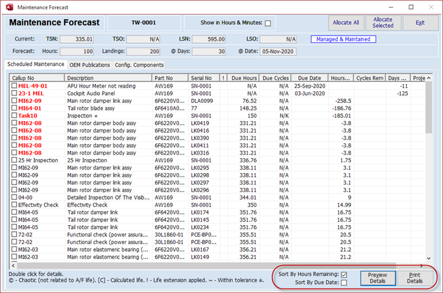Click the forecast Hours input field
This screenshot has height=293, width=443.
click(77, 51)
